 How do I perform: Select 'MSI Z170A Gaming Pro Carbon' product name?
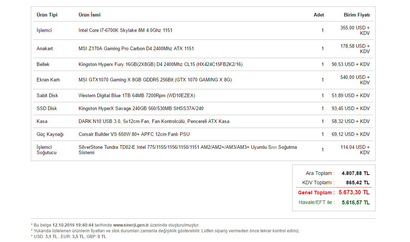coord(136,48)
